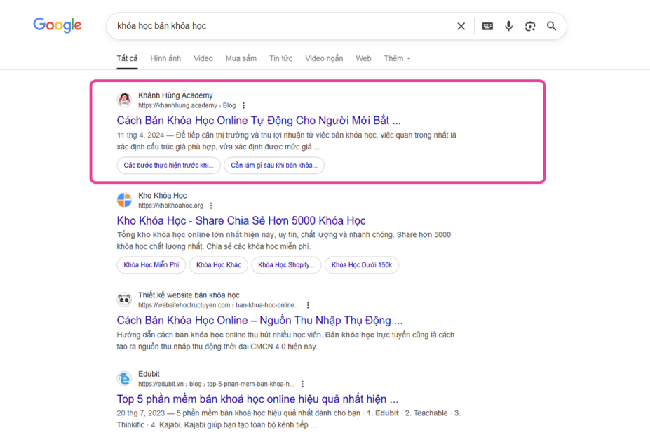
Task: Open 'Cách Bán Khóa Học Online Tự Động' result
Action: (x=259, y=121)
